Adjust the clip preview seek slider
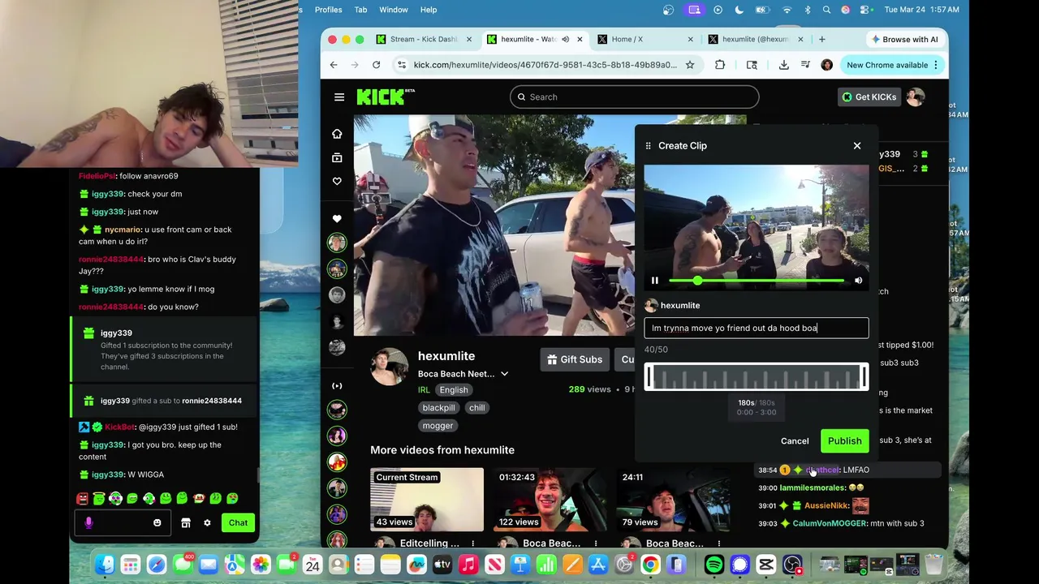The width and height of the screenshot is (1039, 584). point(756,281)
